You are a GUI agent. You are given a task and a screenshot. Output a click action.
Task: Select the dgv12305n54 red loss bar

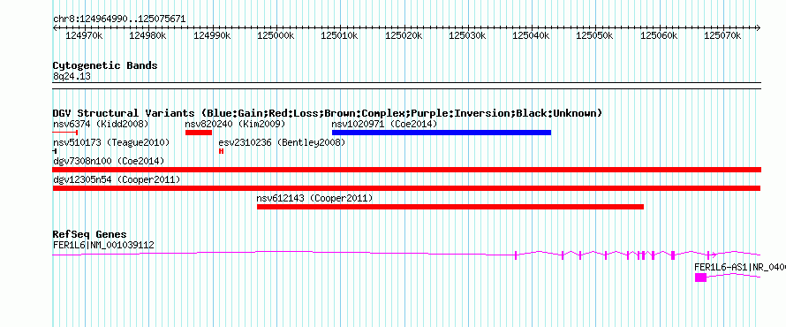tap(406, 188)
